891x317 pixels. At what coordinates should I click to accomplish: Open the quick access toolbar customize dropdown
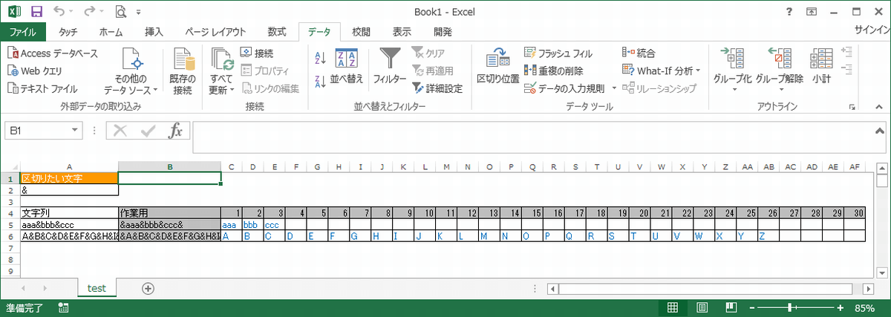[x=138, y=12]
